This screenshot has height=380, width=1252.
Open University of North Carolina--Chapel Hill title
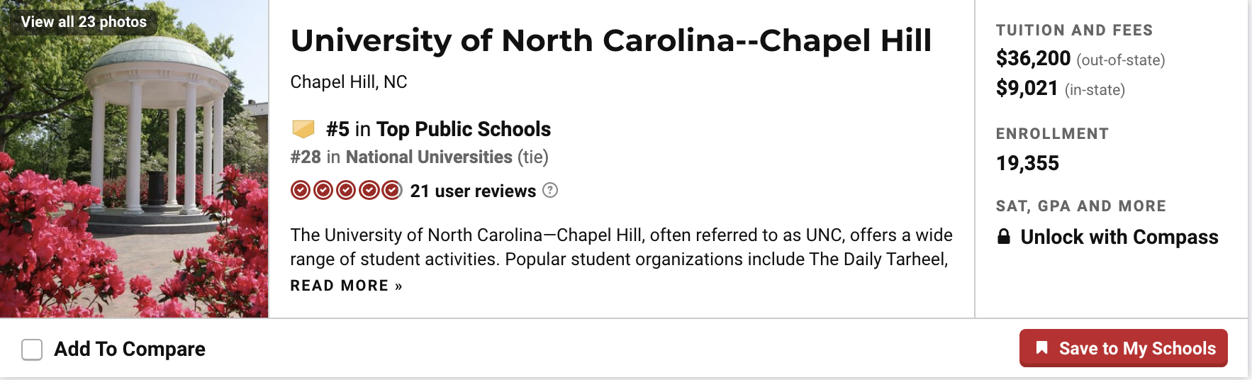(x=610, y=41)
